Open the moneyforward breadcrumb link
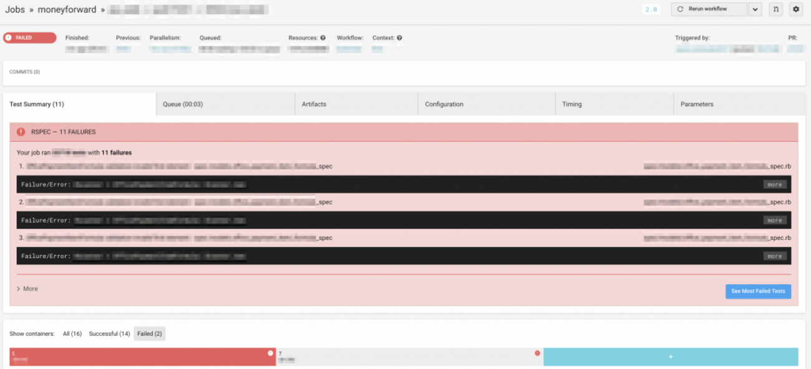Screen dimensions: 811x369 67,10
